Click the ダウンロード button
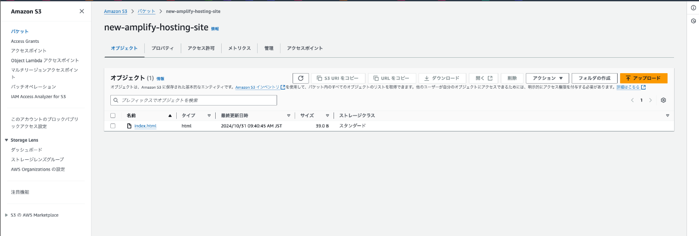 click(442, 78)
